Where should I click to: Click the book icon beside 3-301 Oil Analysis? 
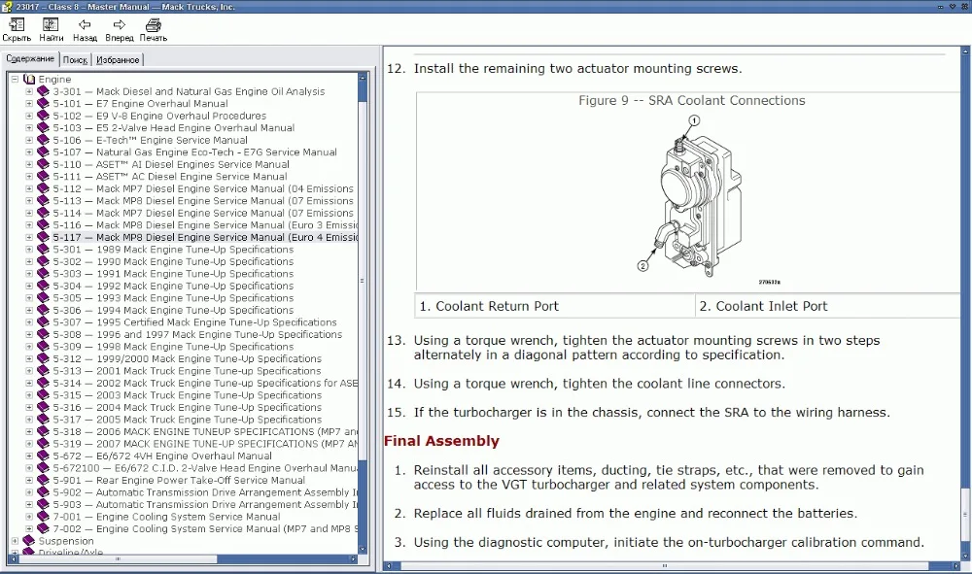pos(43,91)
